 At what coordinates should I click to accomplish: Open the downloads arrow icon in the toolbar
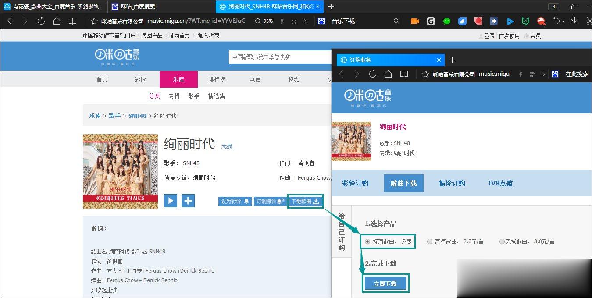pos(574,21)
